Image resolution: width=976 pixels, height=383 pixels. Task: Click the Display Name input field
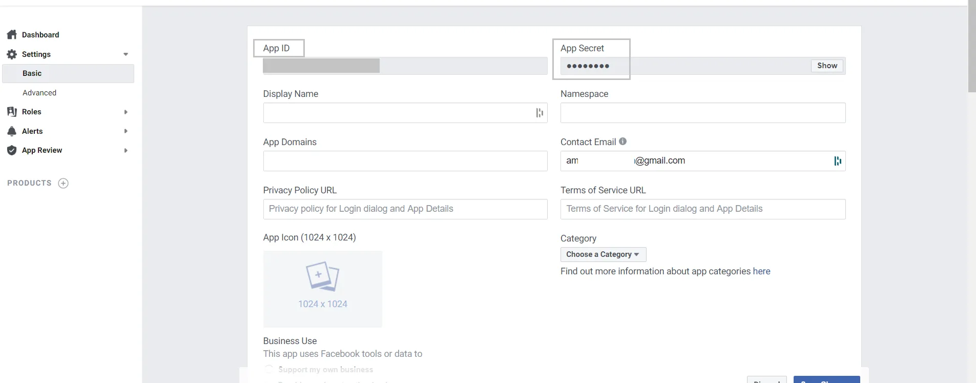405,113
